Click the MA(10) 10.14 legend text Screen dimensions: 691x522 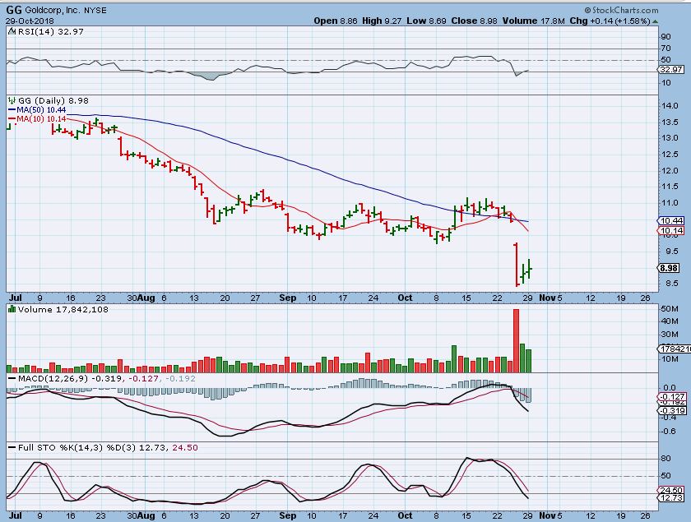pos(41,119)
